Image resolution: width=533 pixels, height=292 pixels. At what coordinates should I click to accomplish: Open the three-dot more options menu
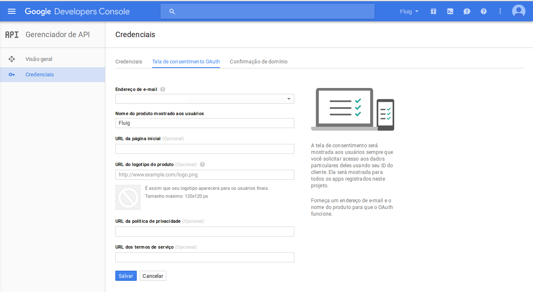point(500,11)
